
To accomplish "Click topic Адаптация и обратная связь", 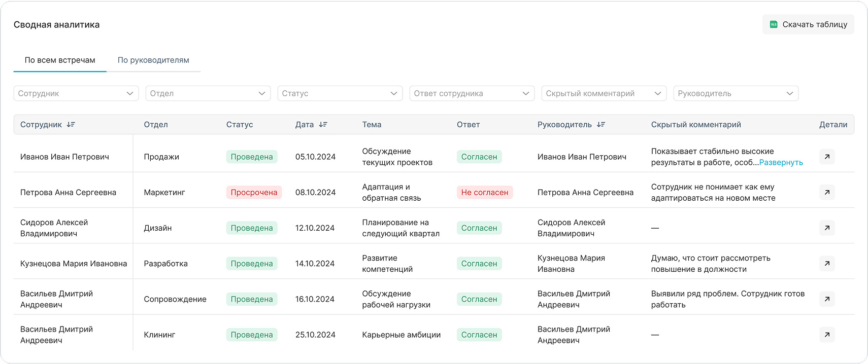I will 391,192.
